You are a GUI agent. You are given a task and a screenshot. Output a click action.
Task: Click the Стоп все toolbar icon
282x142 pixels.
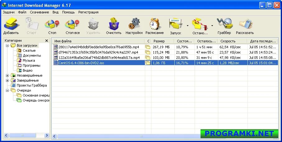tap(72, 24)
